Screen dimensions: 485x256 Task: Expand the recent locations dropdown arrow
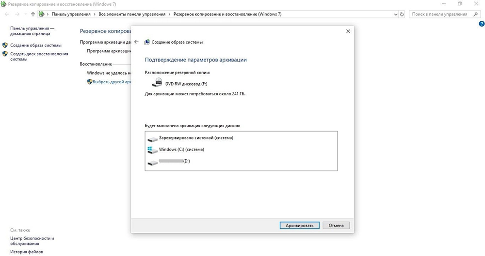[x=25, y=15]
